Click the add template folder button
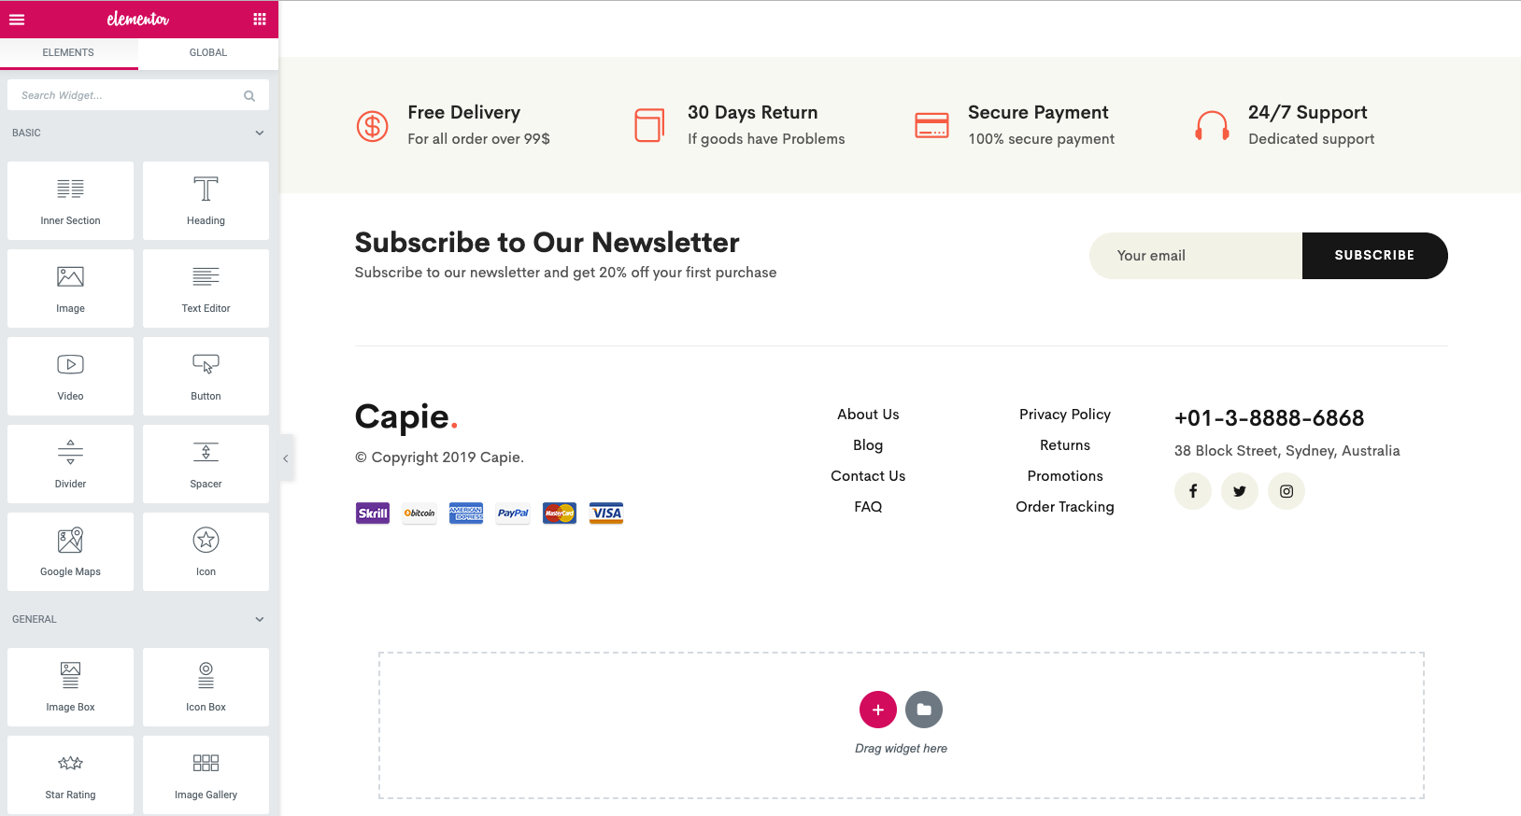 click(x=924, y=710)
